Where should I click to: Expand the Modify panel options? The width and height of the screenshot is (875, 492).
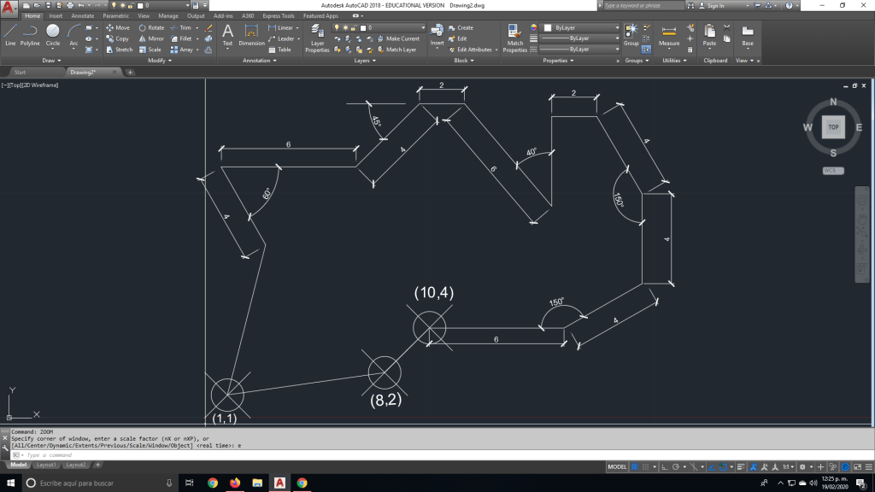point(160,61)
